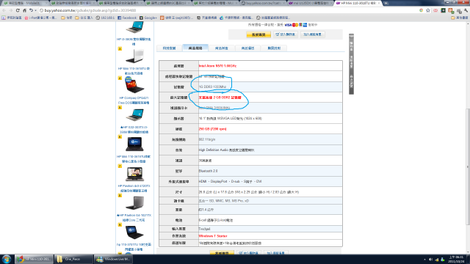Select the fourth product info tab
The image size is (470, 264).
[x=247, y=48]
